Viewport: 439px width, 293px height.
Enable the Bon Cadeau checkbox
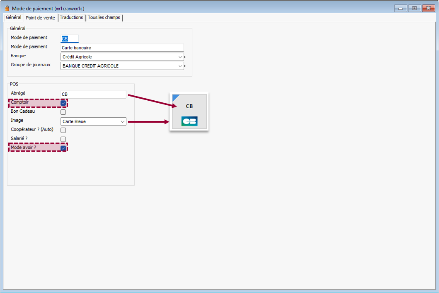[x=63, y=112]
